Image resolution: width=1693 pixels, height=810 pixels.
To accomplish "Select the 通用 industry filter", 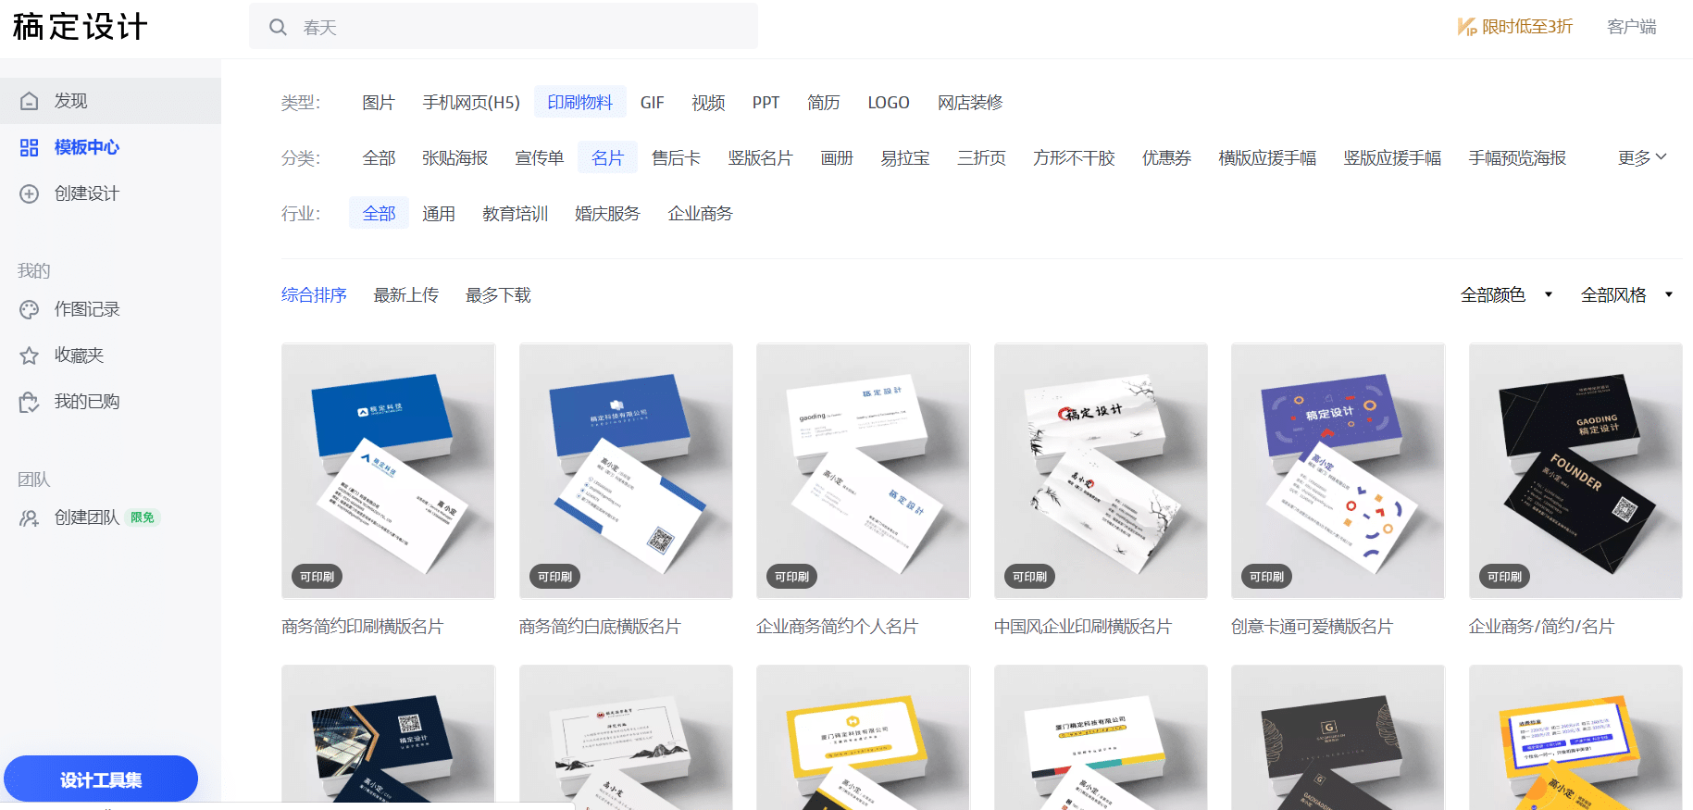I will [x=439, y=213].
